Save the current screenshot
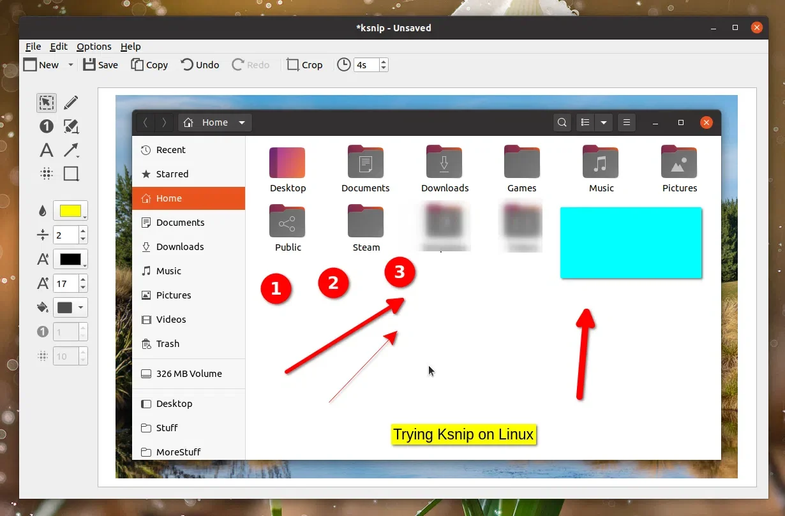This screenshot has height=516, width=785. pyautogui.click(x=100, y=64)
